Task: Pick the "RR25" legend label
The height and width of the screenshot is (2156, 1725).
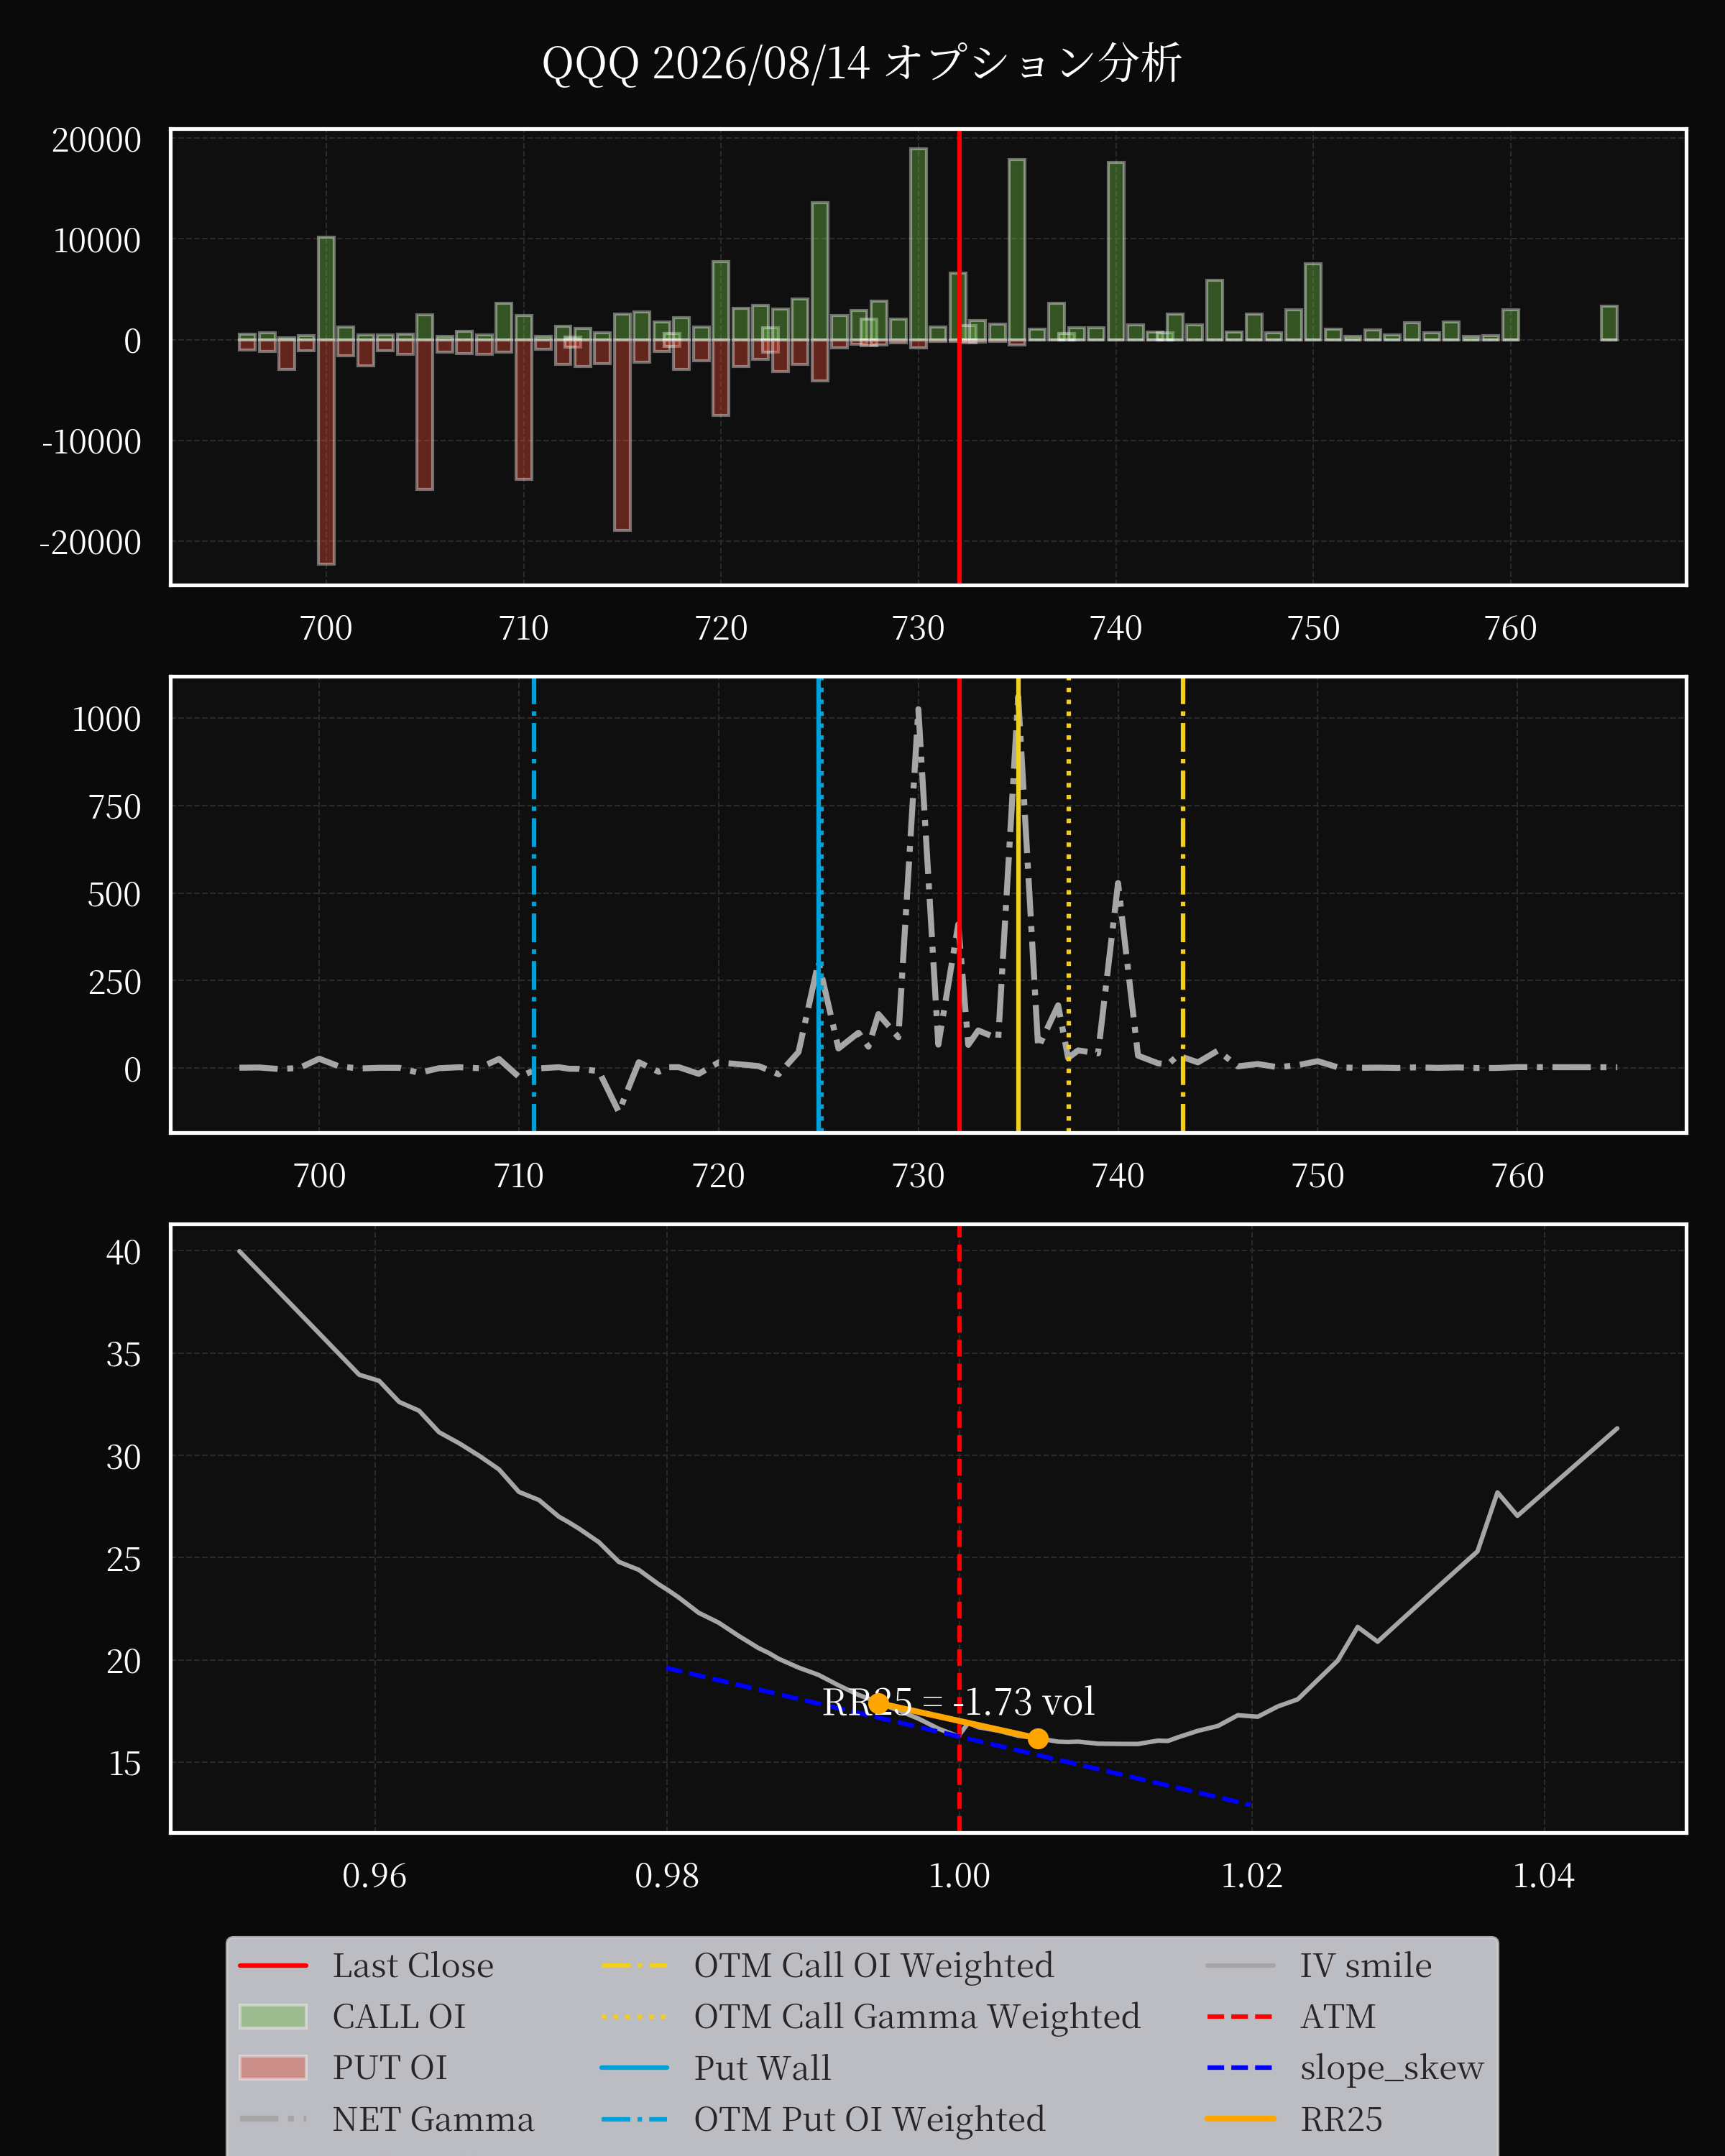Action: click(1341, 2119)
